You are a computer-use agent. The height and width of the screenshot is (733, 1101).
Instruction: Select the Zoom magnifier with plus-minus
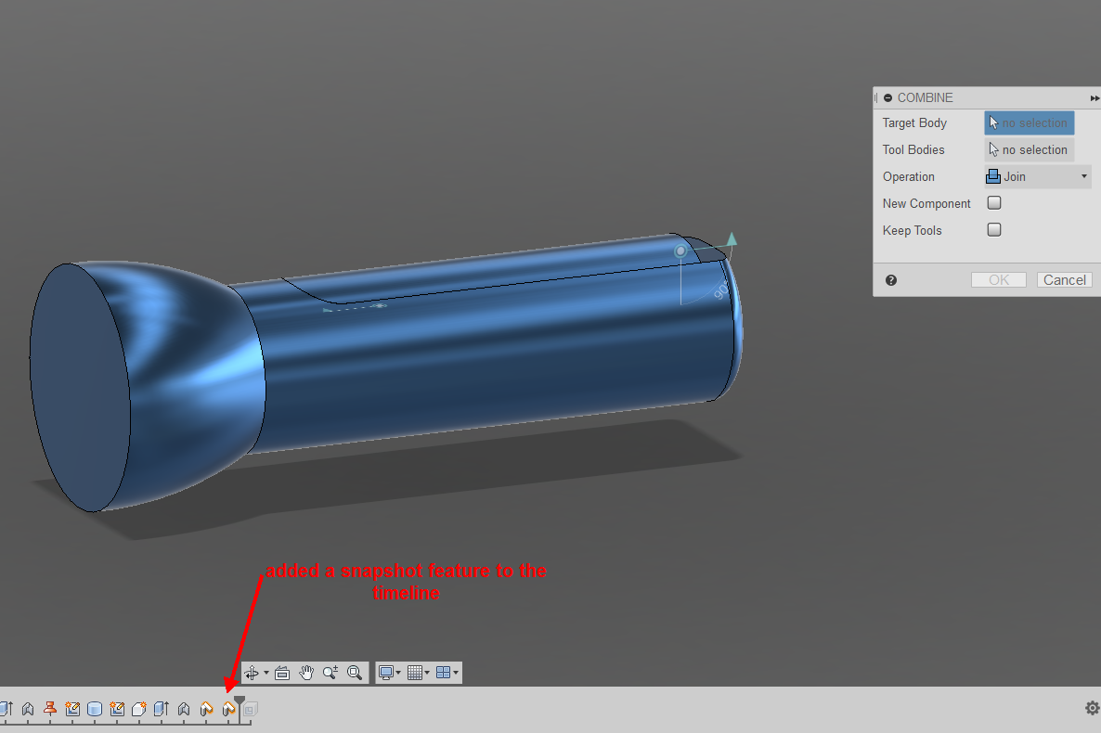click(330, 674)
